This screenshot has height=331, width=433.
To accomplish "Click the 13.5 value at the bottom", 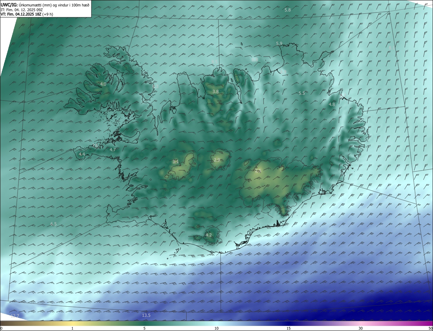I will click(x=146, y=315).
